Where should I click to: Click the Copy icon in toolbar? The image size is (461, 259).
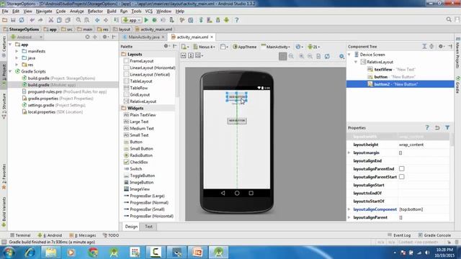tap(59, 20)
